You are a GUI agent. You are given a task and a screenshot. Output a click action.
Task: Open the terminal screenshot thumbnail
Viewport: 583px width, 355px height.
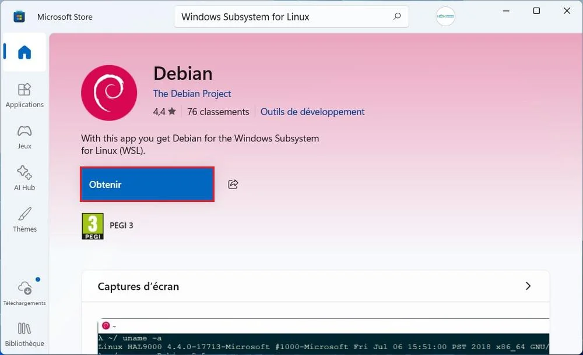coord(324,336)
